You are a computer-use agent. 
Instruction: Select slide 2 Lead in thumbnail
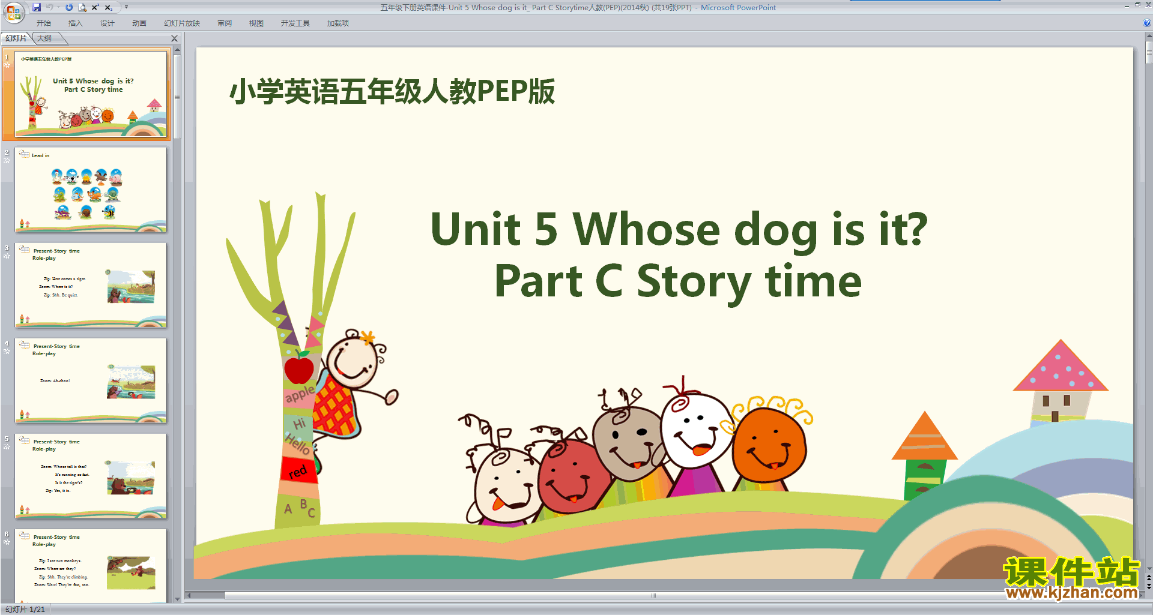[x=91, y=190]
